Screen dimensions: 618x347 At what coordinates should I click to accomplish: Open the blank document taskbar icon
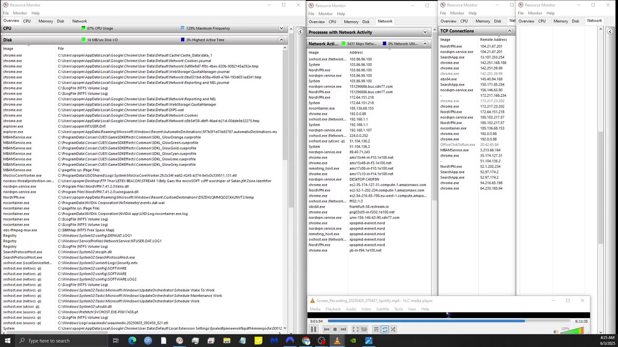tap(164, 341)
